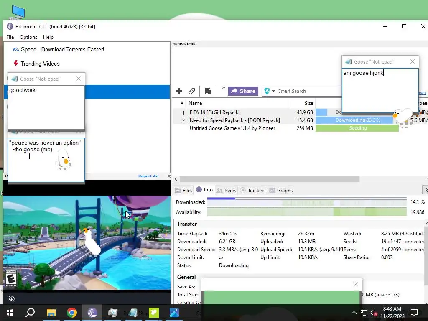Click the Report Ad link
Viewport: 428px width, 321px height.
(148, 176)
